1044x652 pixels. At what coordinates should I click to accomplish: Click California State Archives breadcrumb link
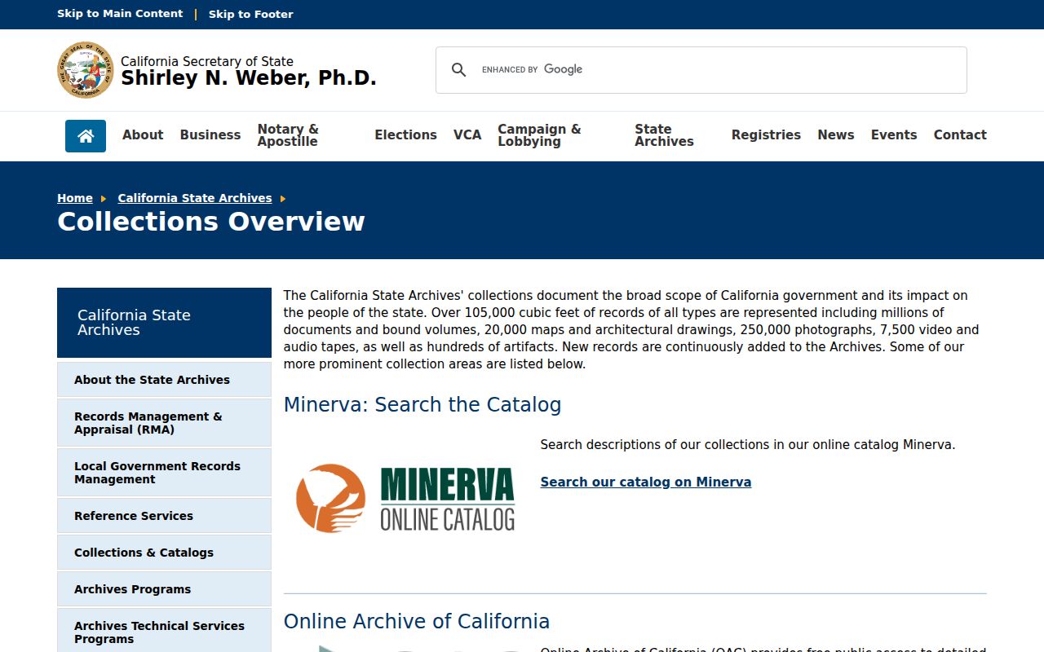click(195, 198)
